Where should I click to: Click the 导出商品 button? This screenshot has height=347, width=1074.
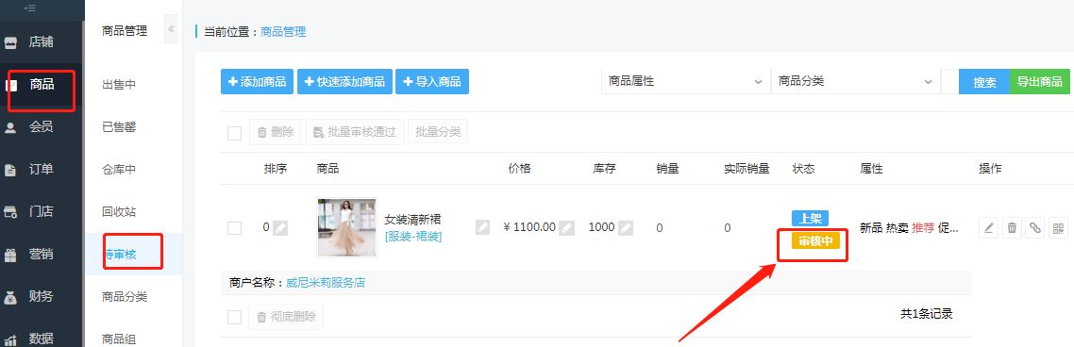click(1040, 81)
